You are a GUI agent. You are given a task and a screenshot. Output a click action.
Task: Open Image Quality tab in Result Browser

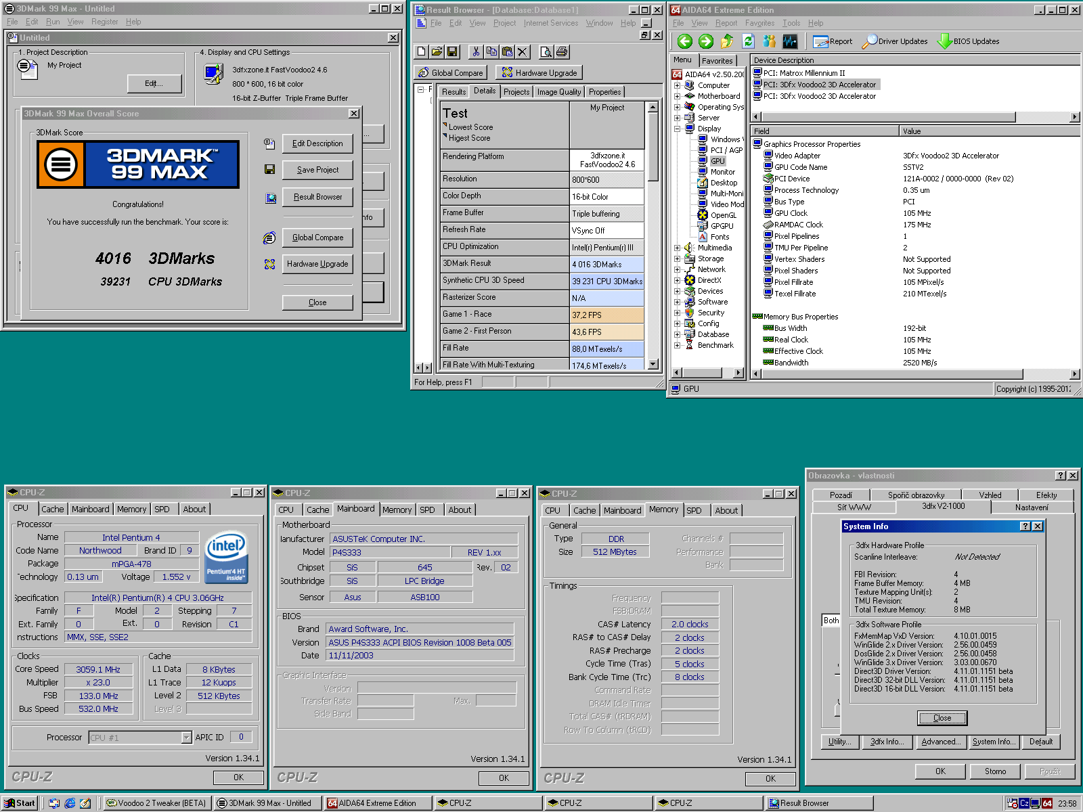(x=558, y=92)
